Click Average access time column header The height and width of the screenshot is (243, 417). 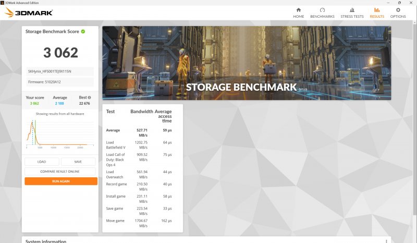163,116
